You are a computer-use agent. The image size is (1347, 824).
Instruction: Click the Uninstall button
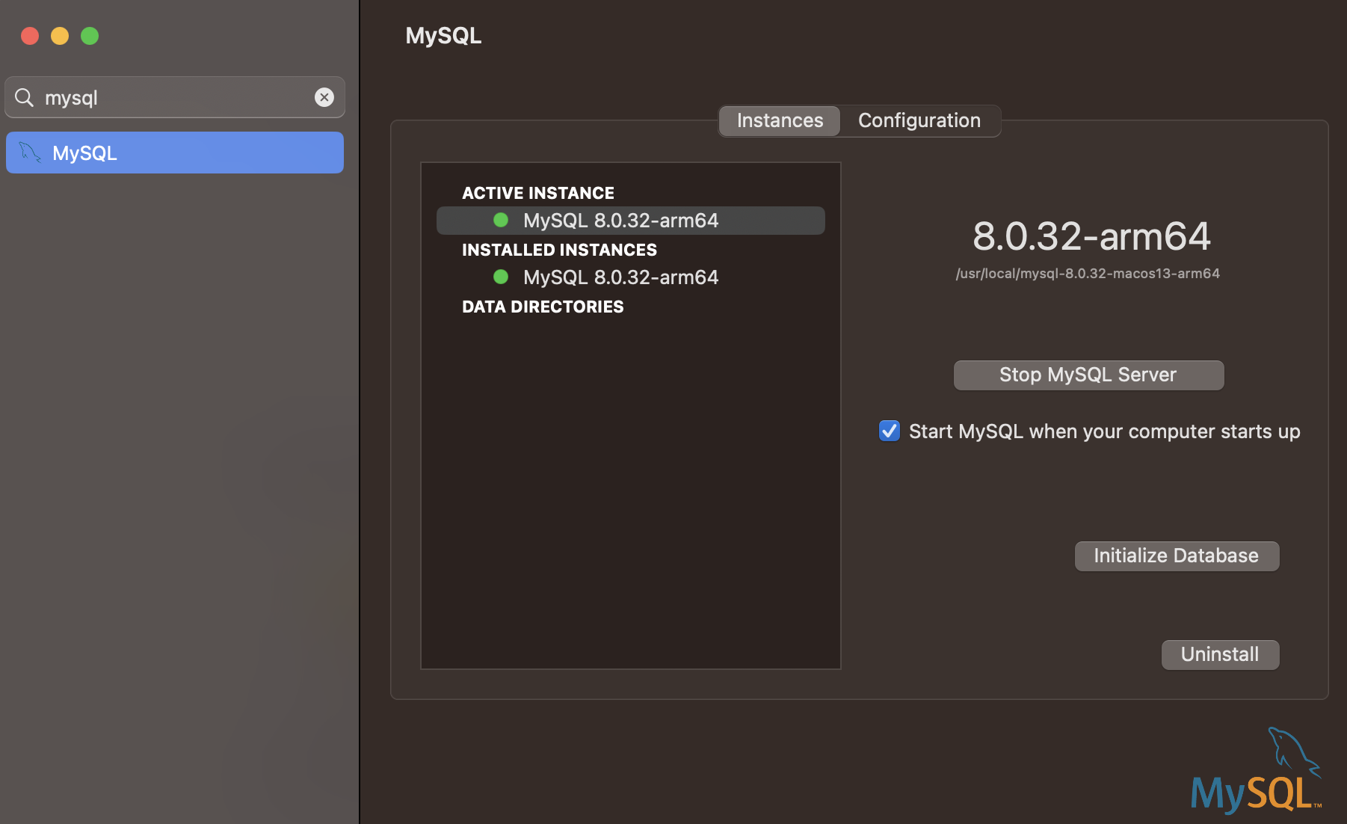pos(1219,654)
